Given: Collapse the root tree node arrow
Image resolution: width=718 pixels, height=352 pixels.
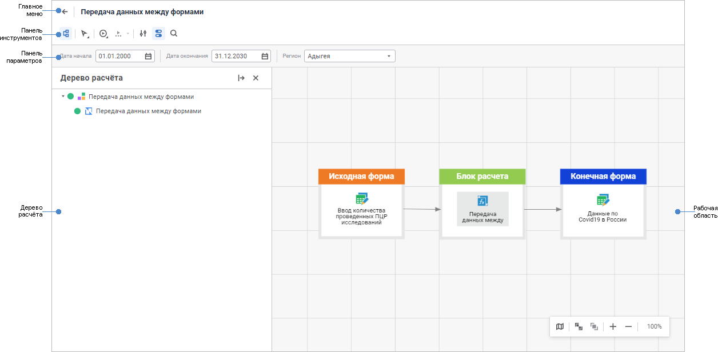Looking at the screenshot, I should point(63,97).
